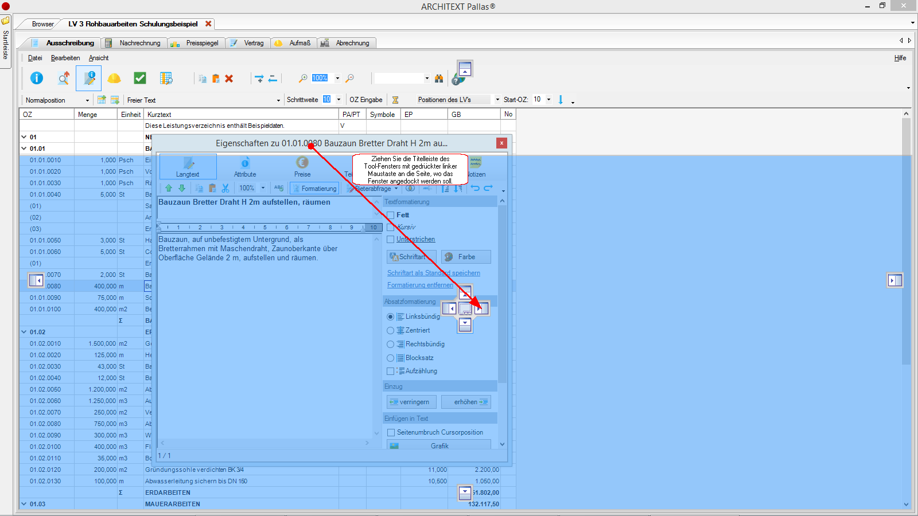Open the Normalposition dropdown
918x516 pixels.
click(x=87, y=100)
